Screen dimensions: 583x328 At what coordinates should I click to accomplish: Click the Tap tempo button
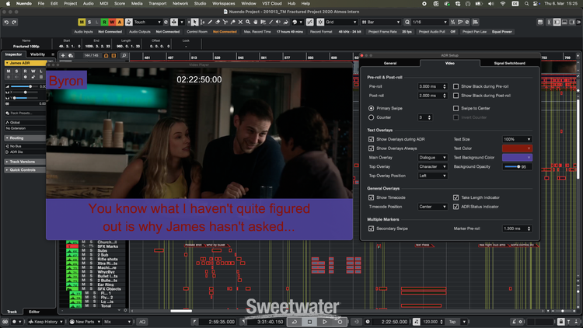[452, 321]
